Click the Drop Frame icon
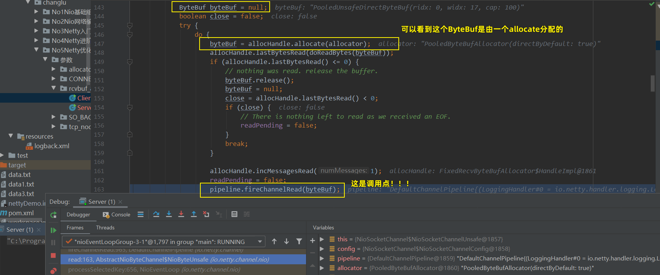The width and height of the screenshot is (660, 275). click(206, 214)
